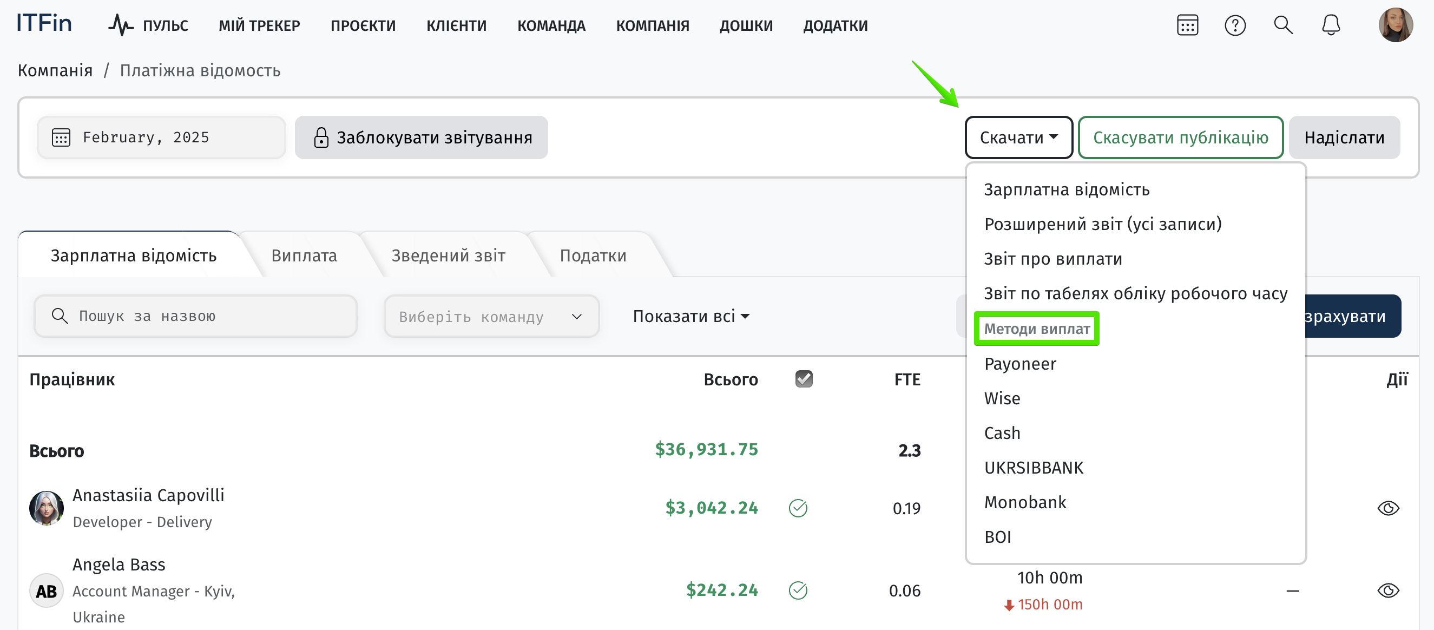Switch to Зарплатна відомість tab
The image size is (1434, 630).
134,255
